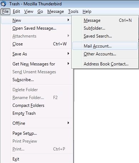Create new Message from submenu
The image size is (139, 163).
pyautogui.click(x=105, y=20)
